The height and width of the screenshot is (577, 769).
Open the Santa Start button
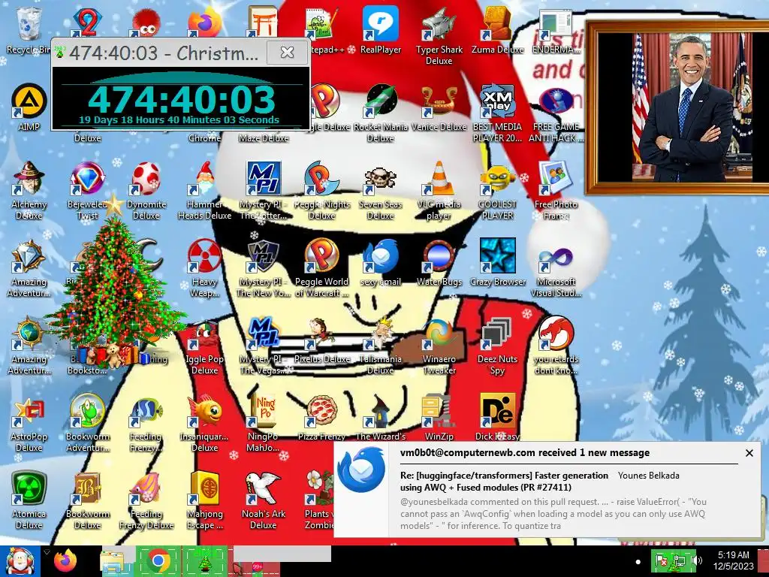[20, 561]
